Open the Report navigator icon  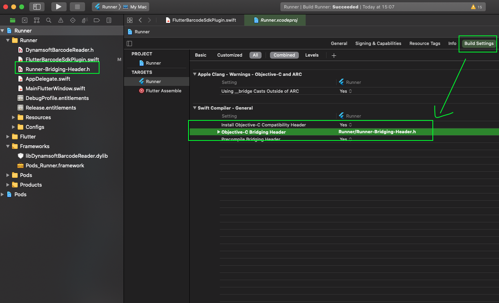109,20
